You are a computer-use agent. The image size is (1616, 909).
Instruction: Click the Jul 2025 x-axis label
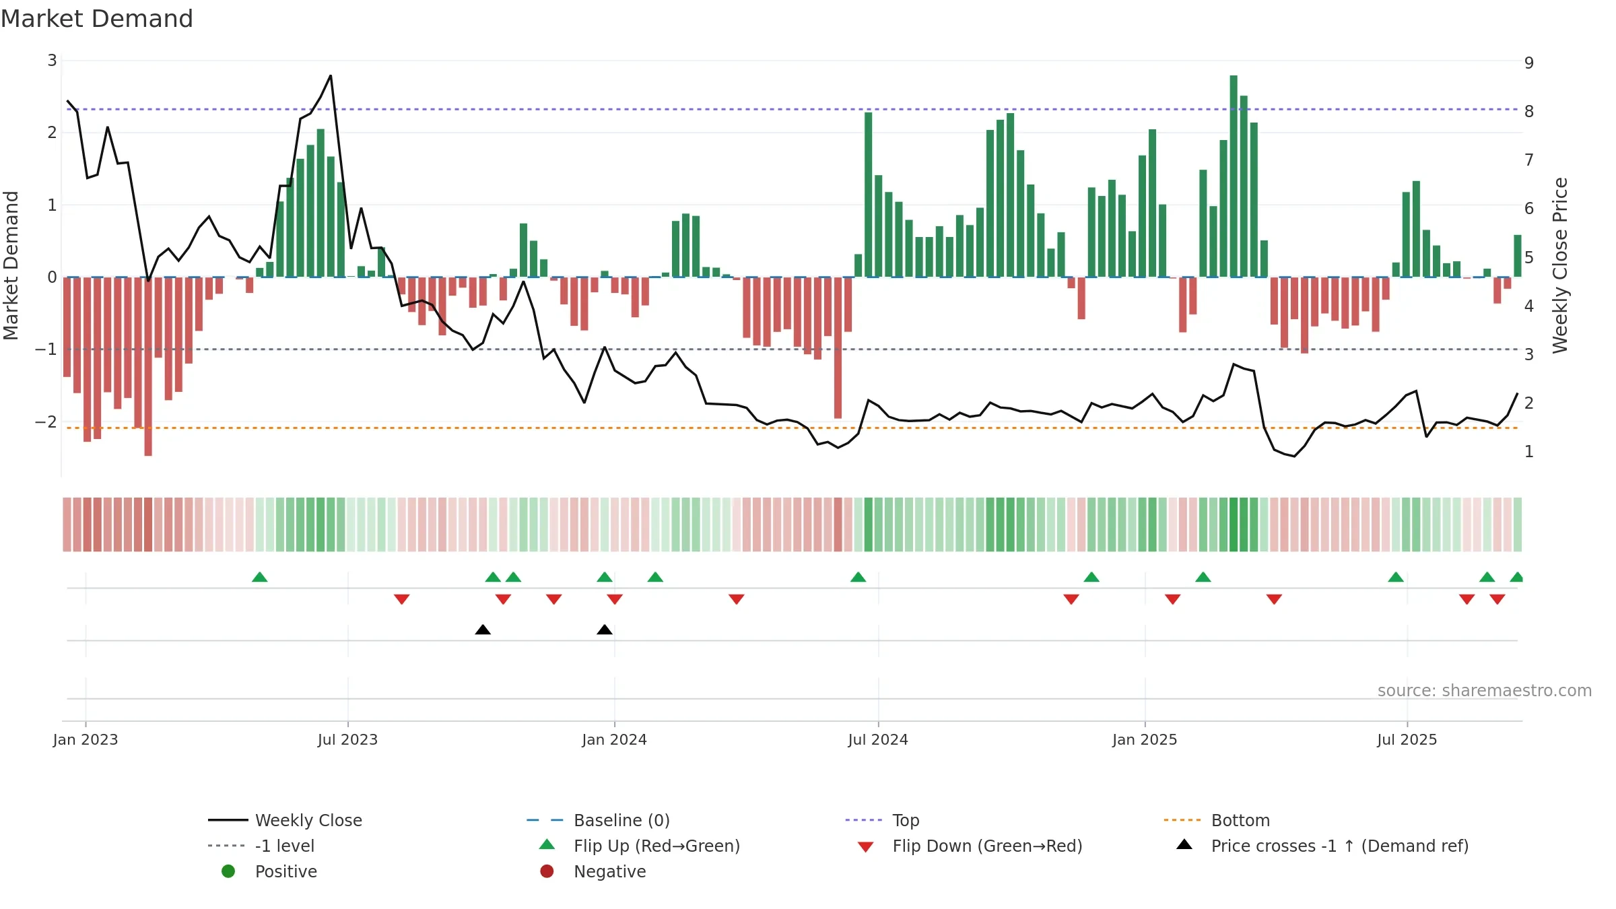1407,740
